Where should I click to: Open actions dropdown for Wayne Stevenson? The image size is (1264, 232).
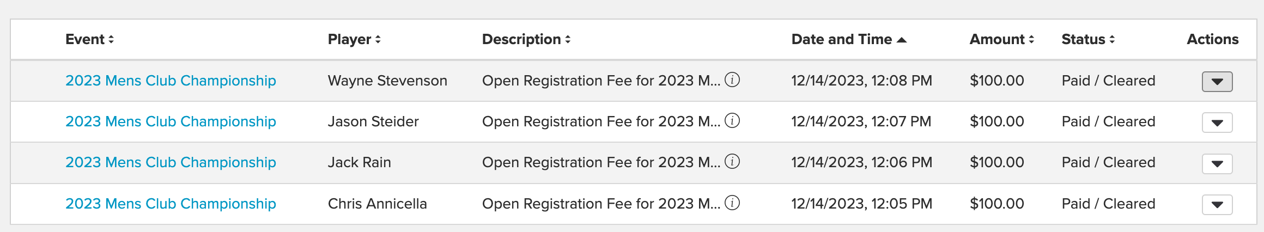(1217, 82)
